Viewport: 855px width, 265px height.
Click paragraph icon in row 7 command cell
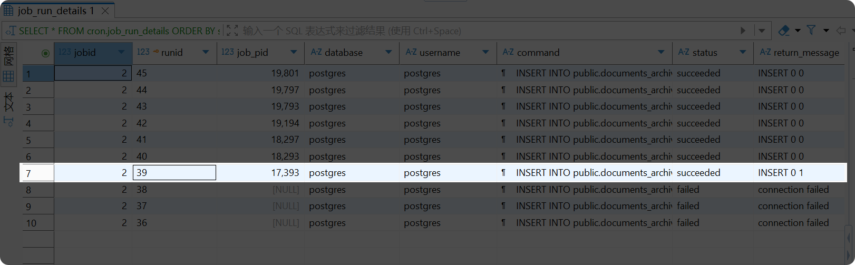tap(503, 173)
